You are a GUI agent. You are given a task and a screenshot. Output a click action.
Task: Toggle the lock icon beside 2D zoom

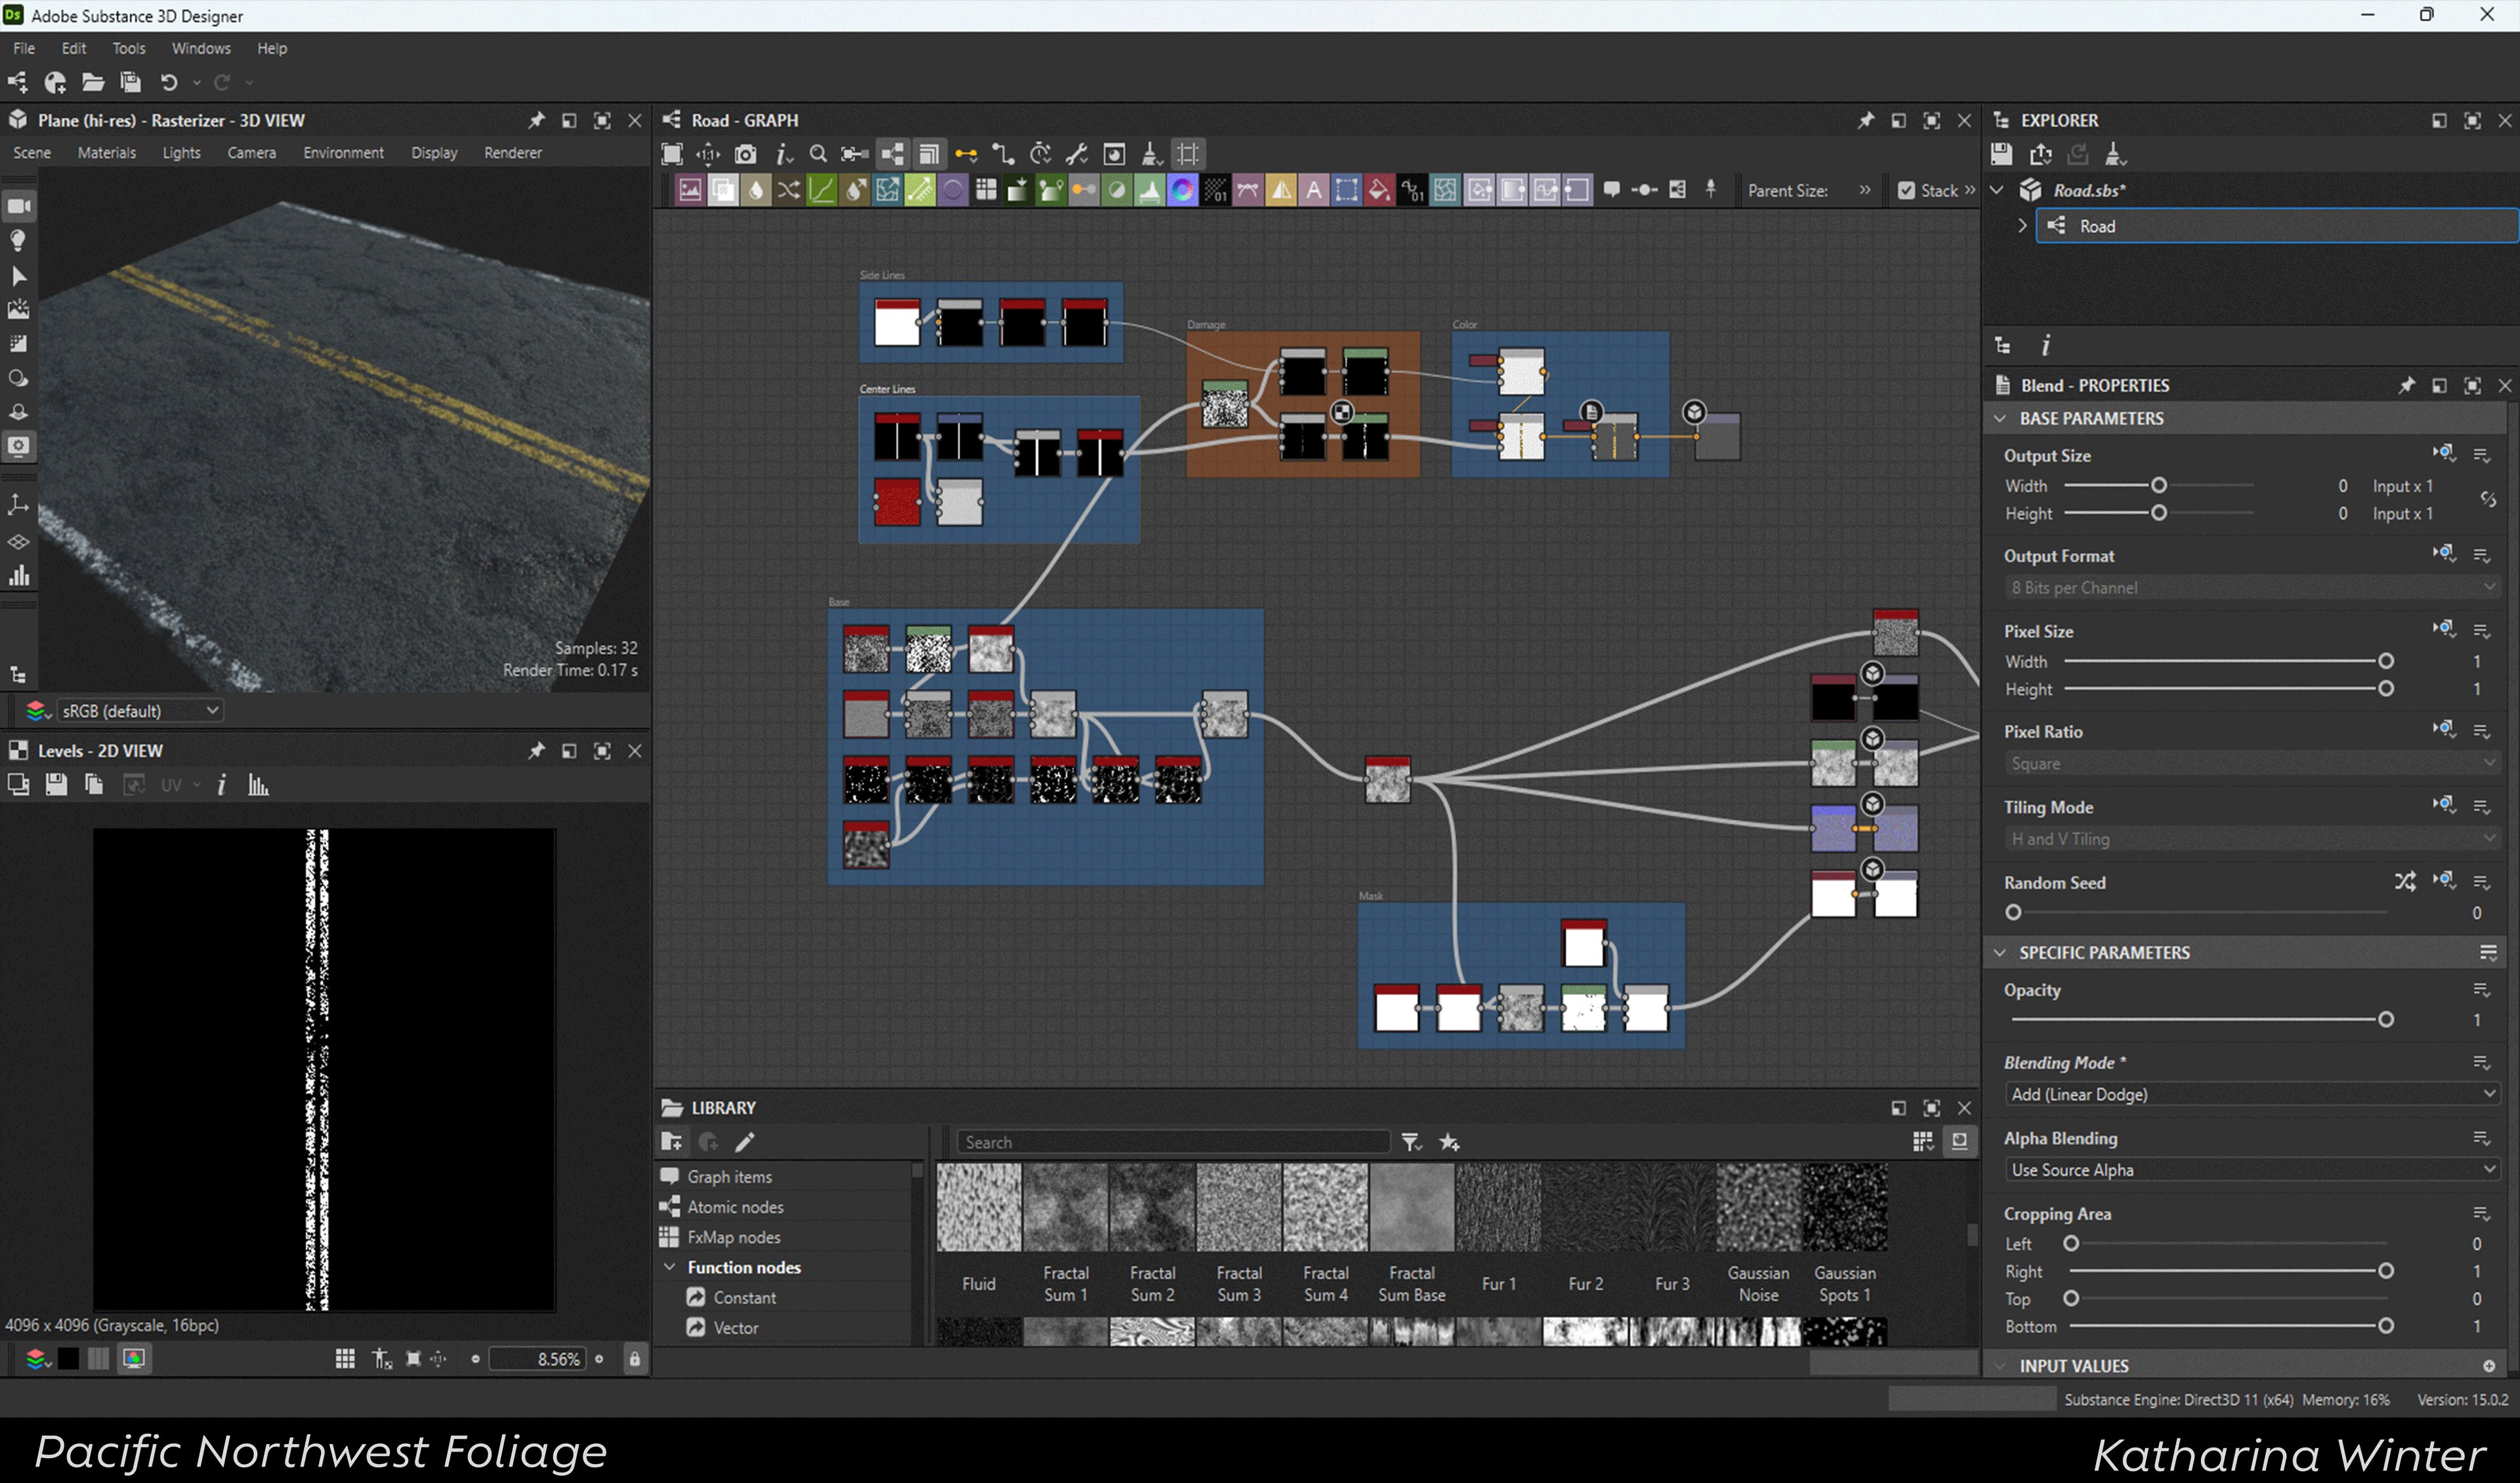(x=634, y=1359)
